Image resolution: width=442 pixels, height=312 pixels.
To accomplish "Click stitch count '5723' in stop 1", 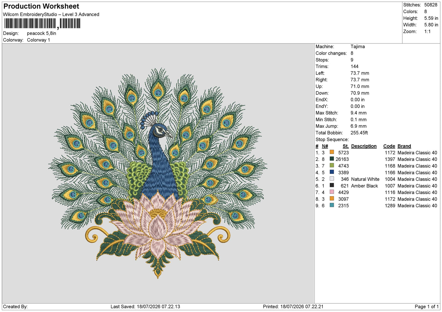I will (343, 152).
